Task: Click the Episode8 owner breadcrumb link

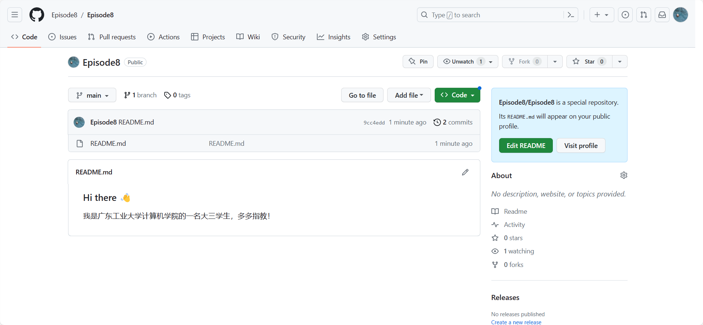Action: click(64, 15)
